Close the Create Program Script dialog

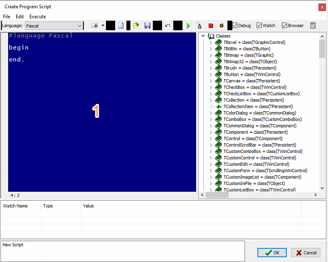pos(322,7)
